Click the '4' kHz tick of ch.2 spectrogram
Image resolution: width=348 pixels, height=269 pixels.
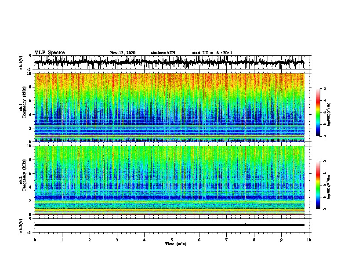tap(31, 187)
